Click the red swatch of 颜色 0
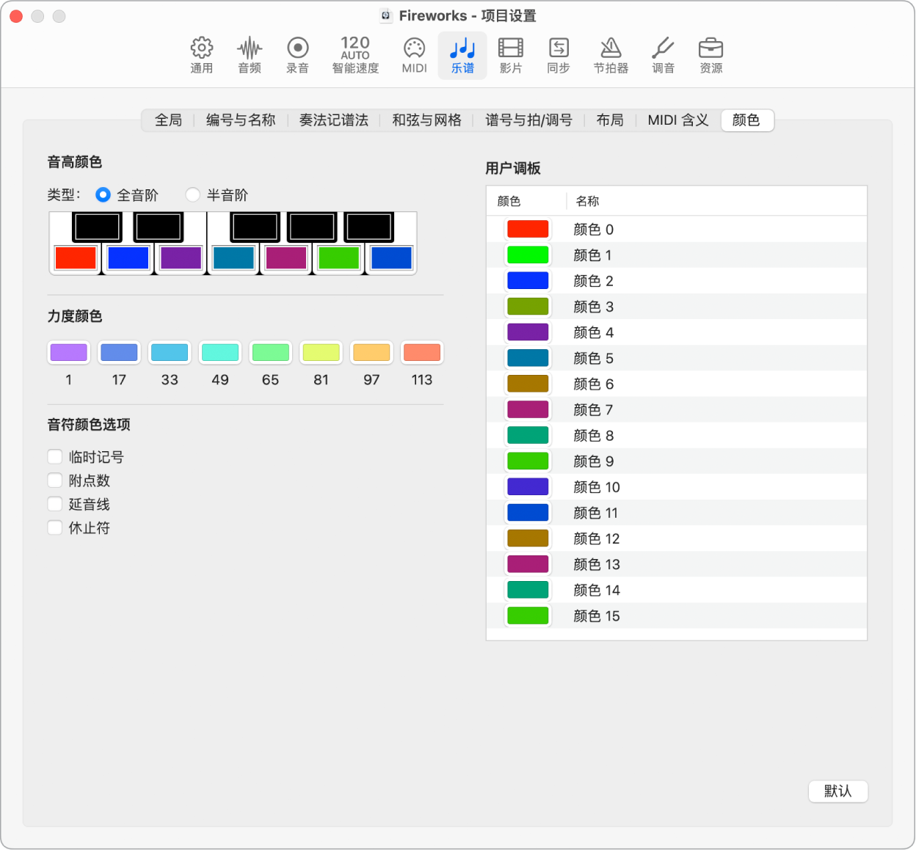 (x=528, y=229)
